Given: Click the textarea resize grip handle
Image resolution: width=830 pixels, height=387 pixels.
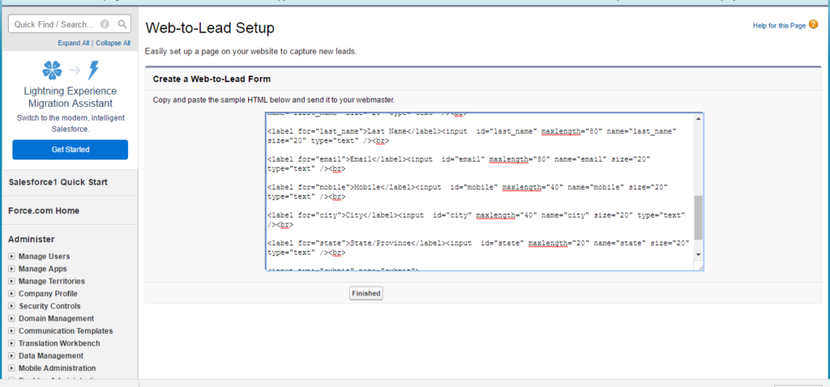Looking at the screenshot, I should click(700, 267).
